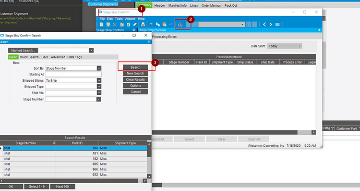Click the hamburger list icon in toolbar

coord(278,24)
